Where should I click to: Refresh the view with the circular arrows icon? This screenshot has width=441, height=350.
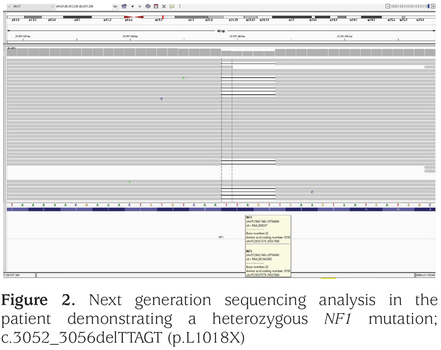coord(148,6)
